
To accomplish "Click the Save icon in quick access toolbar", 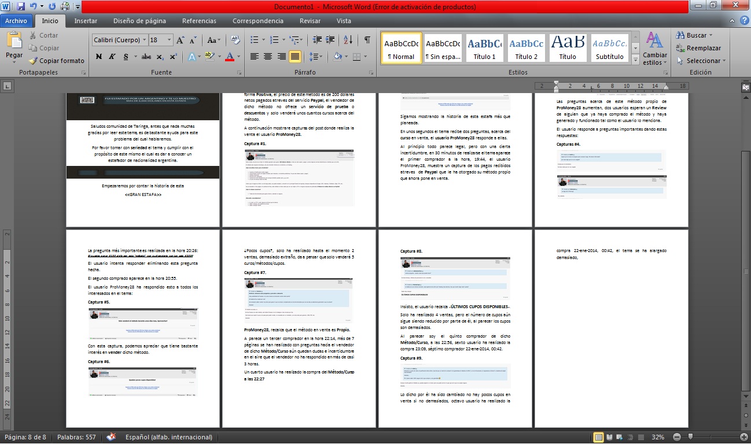I will coord(21,7).
